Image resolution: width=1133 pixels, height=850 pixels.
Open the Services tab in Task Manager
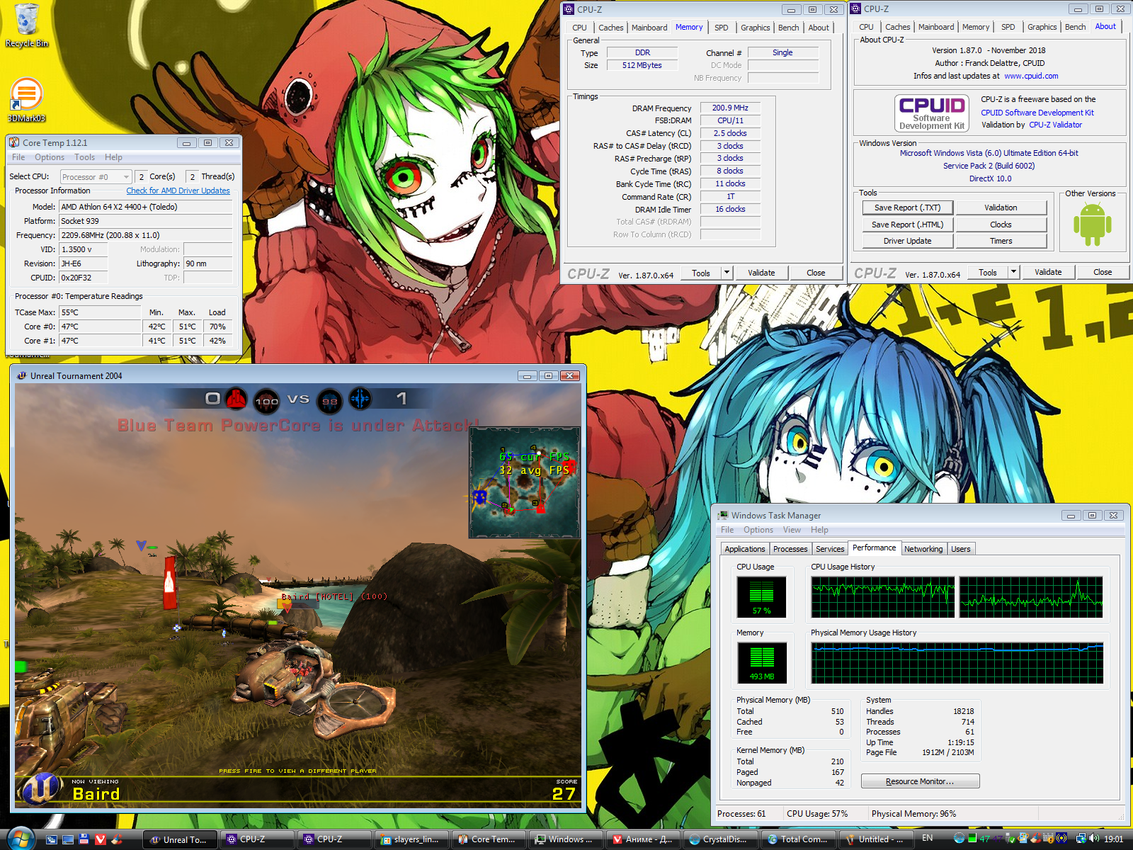coord(830,549)
